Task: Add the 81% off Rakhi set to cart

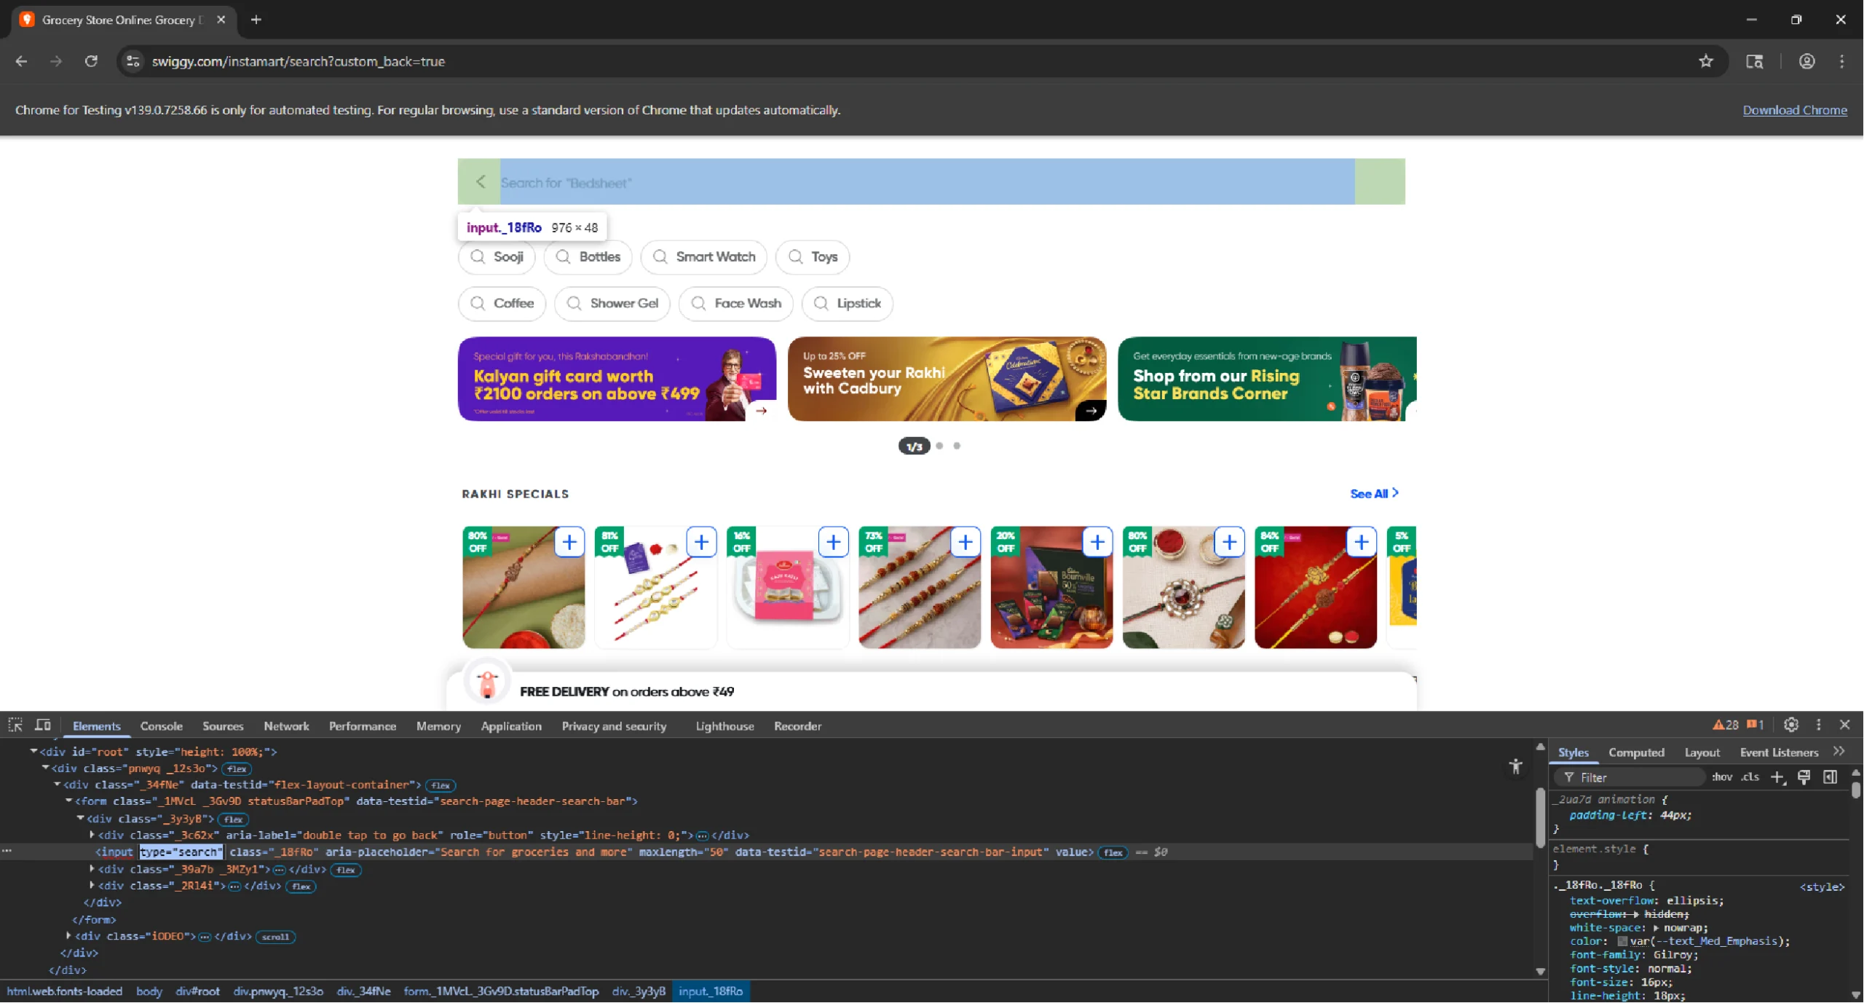Action: 701,543
